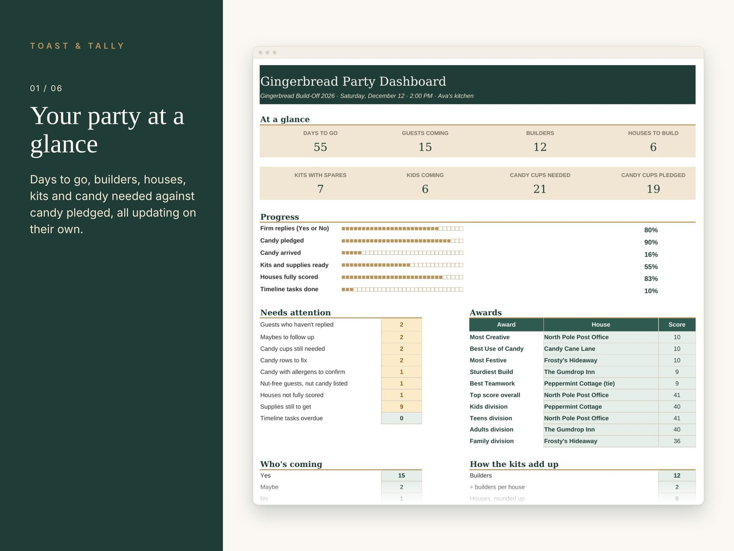Screen dimensions: 734x551
Task: Select the 'Yes' count in Who's coming
Action: [402, 476]
